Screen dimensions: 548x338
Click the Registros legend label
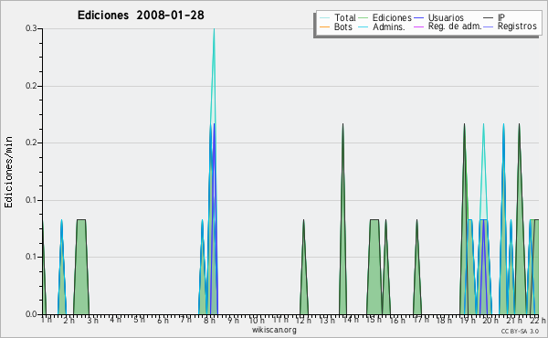[517, 26]
